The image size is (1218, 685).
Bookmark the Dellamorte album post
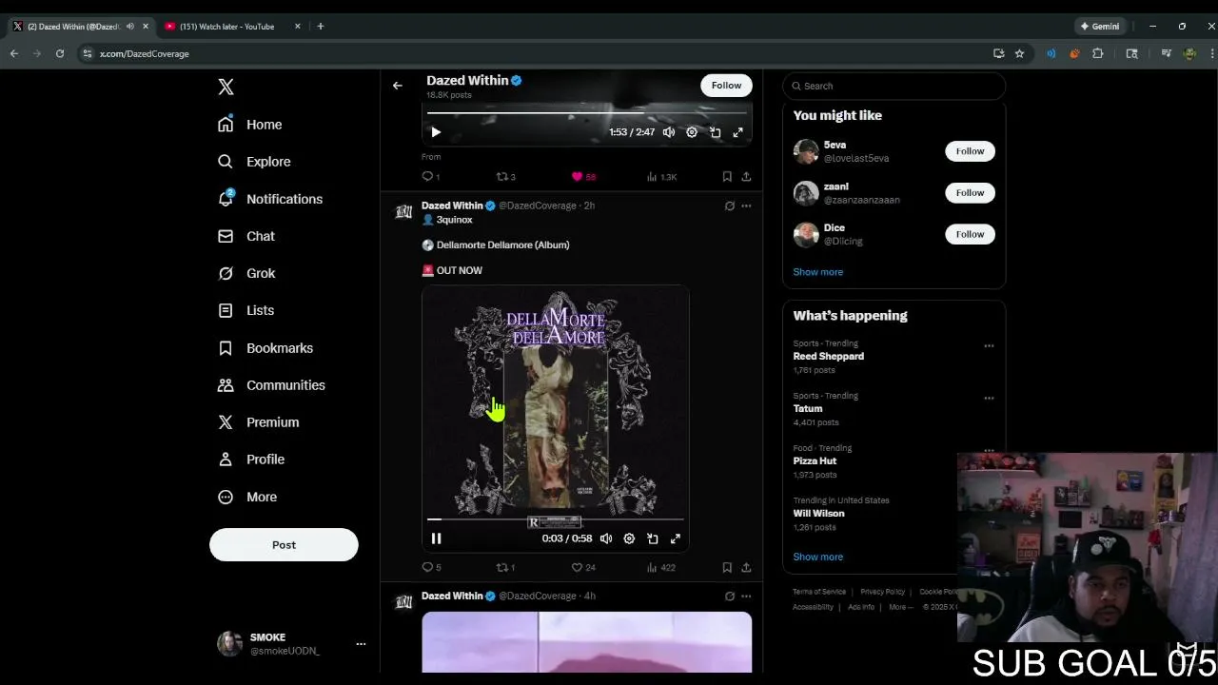pos(727,567)
